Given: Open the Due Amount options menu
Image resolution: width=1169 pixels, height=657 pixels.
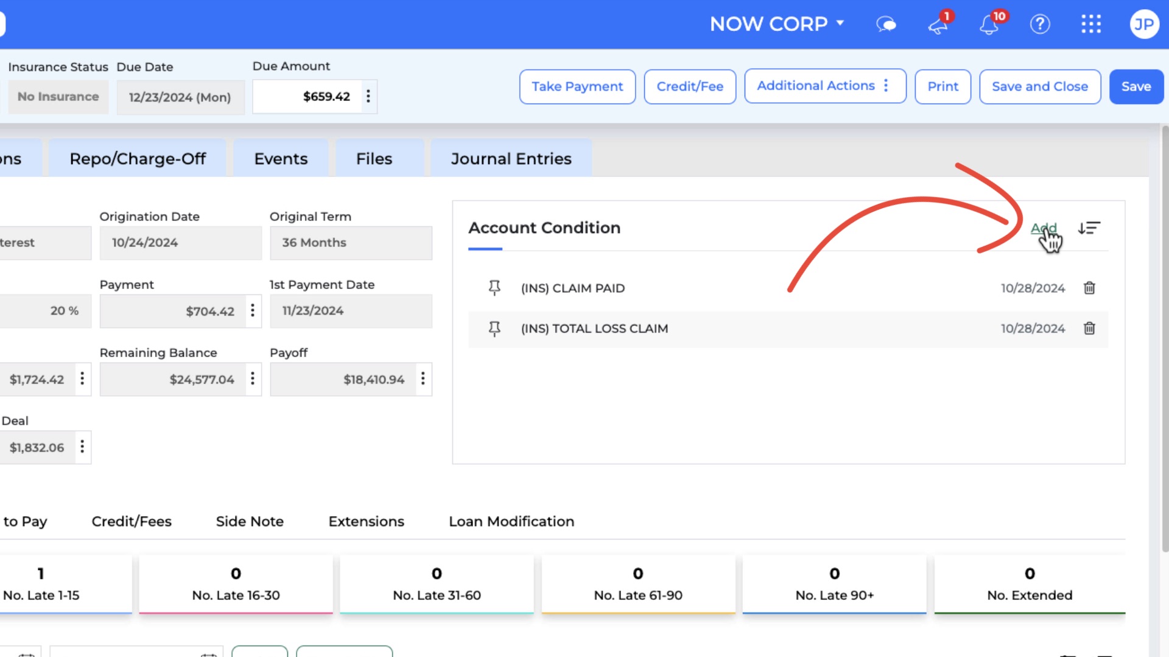Looking at the screenshot, I should (368, 96).
